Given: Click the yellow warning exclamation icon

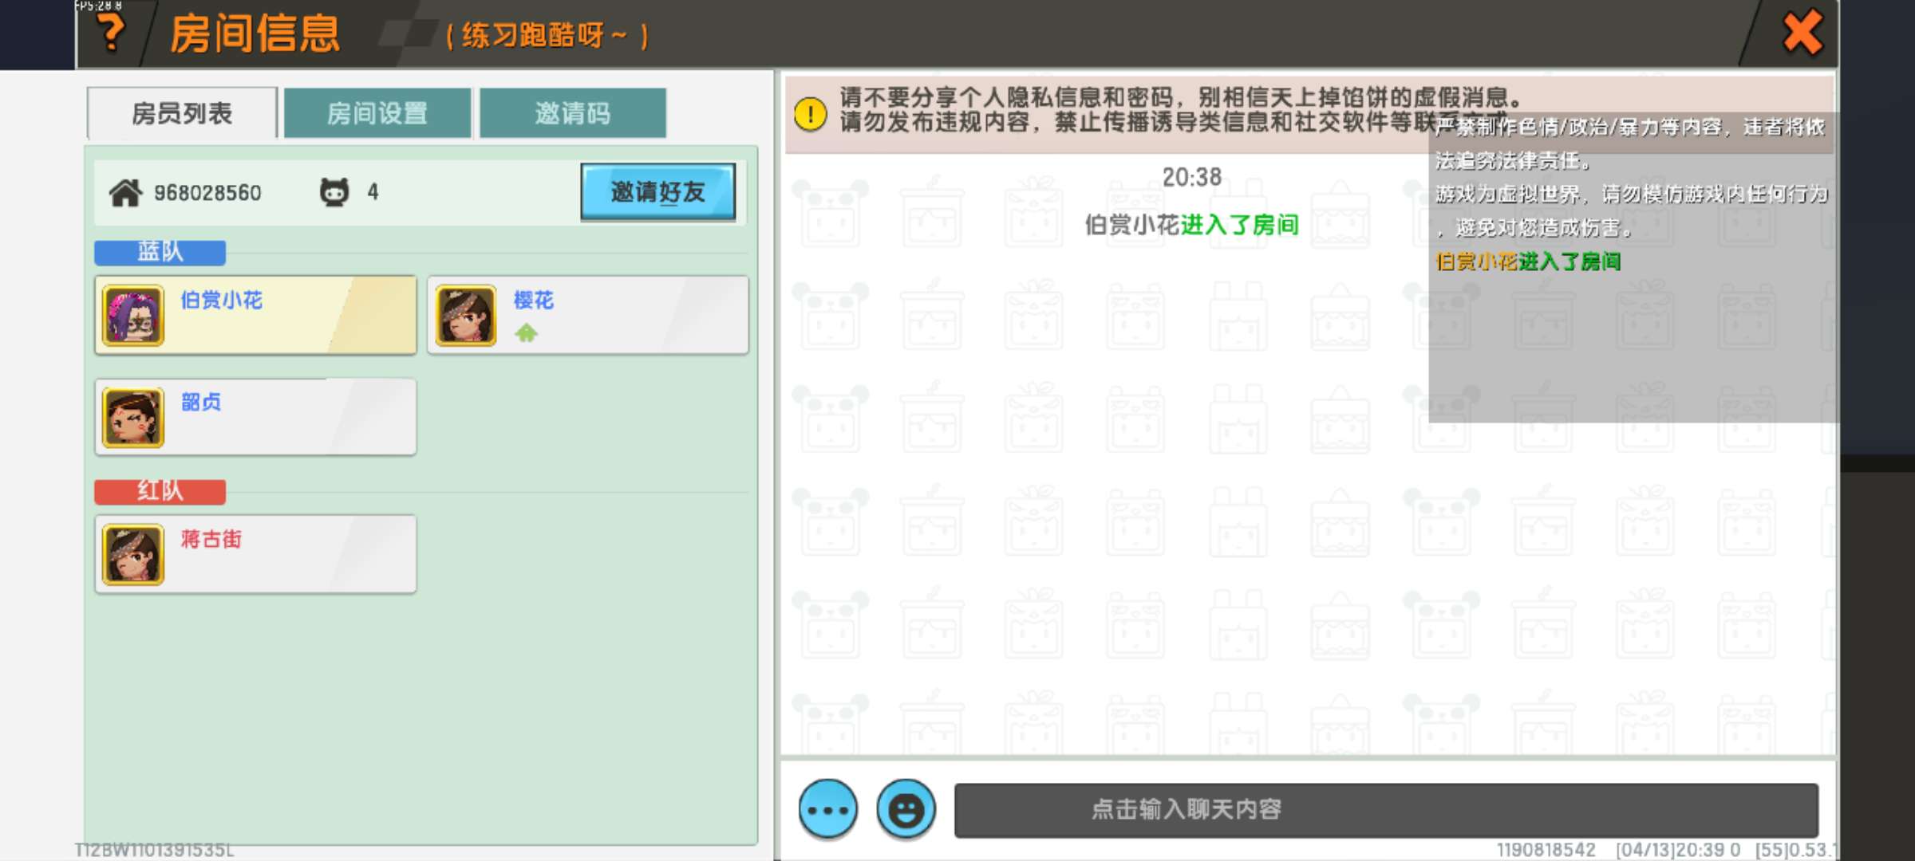Looking at the screenshot, I should tap(811, 114).
